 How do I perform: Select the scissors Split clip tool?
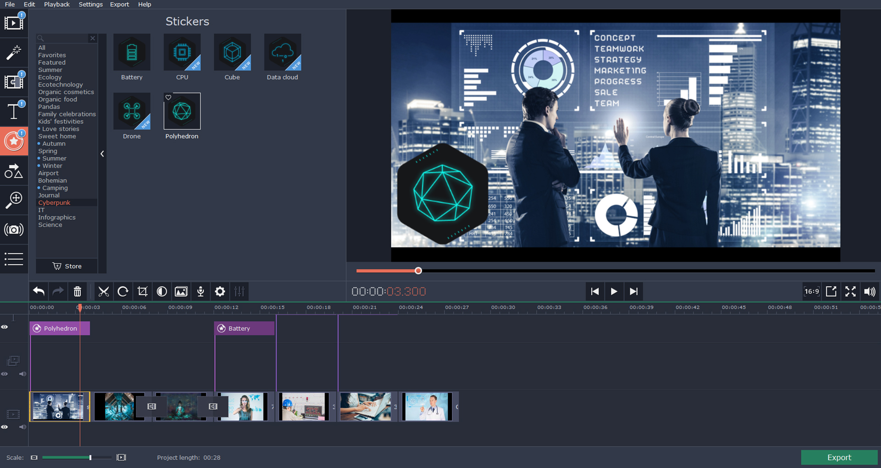coord(104,291)
